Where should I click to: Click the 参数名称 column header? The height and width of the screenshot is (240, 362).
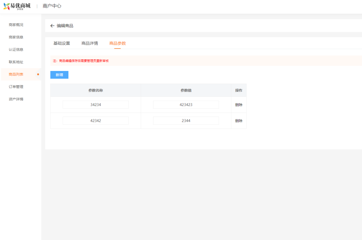[x=96, y=90]
